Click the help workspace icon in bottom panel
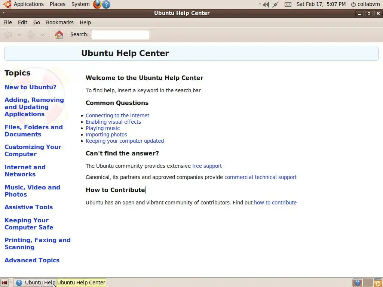 358,283
